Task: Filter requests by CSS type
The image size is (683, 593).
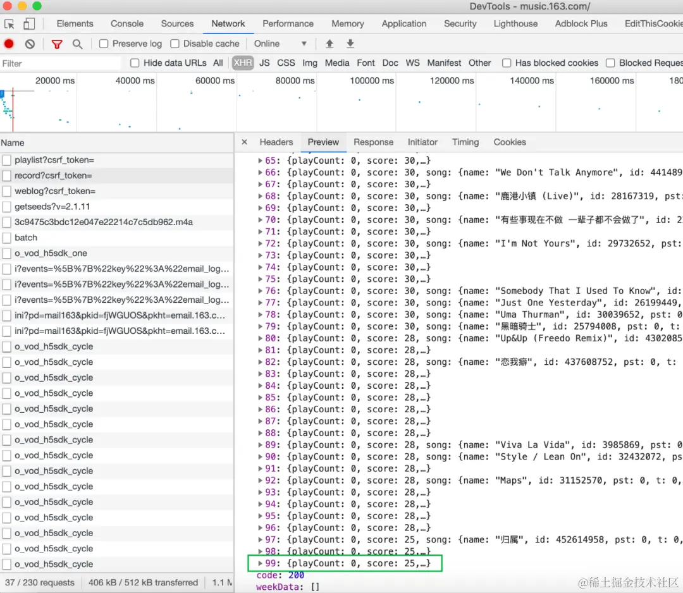Action: (286, 63)
